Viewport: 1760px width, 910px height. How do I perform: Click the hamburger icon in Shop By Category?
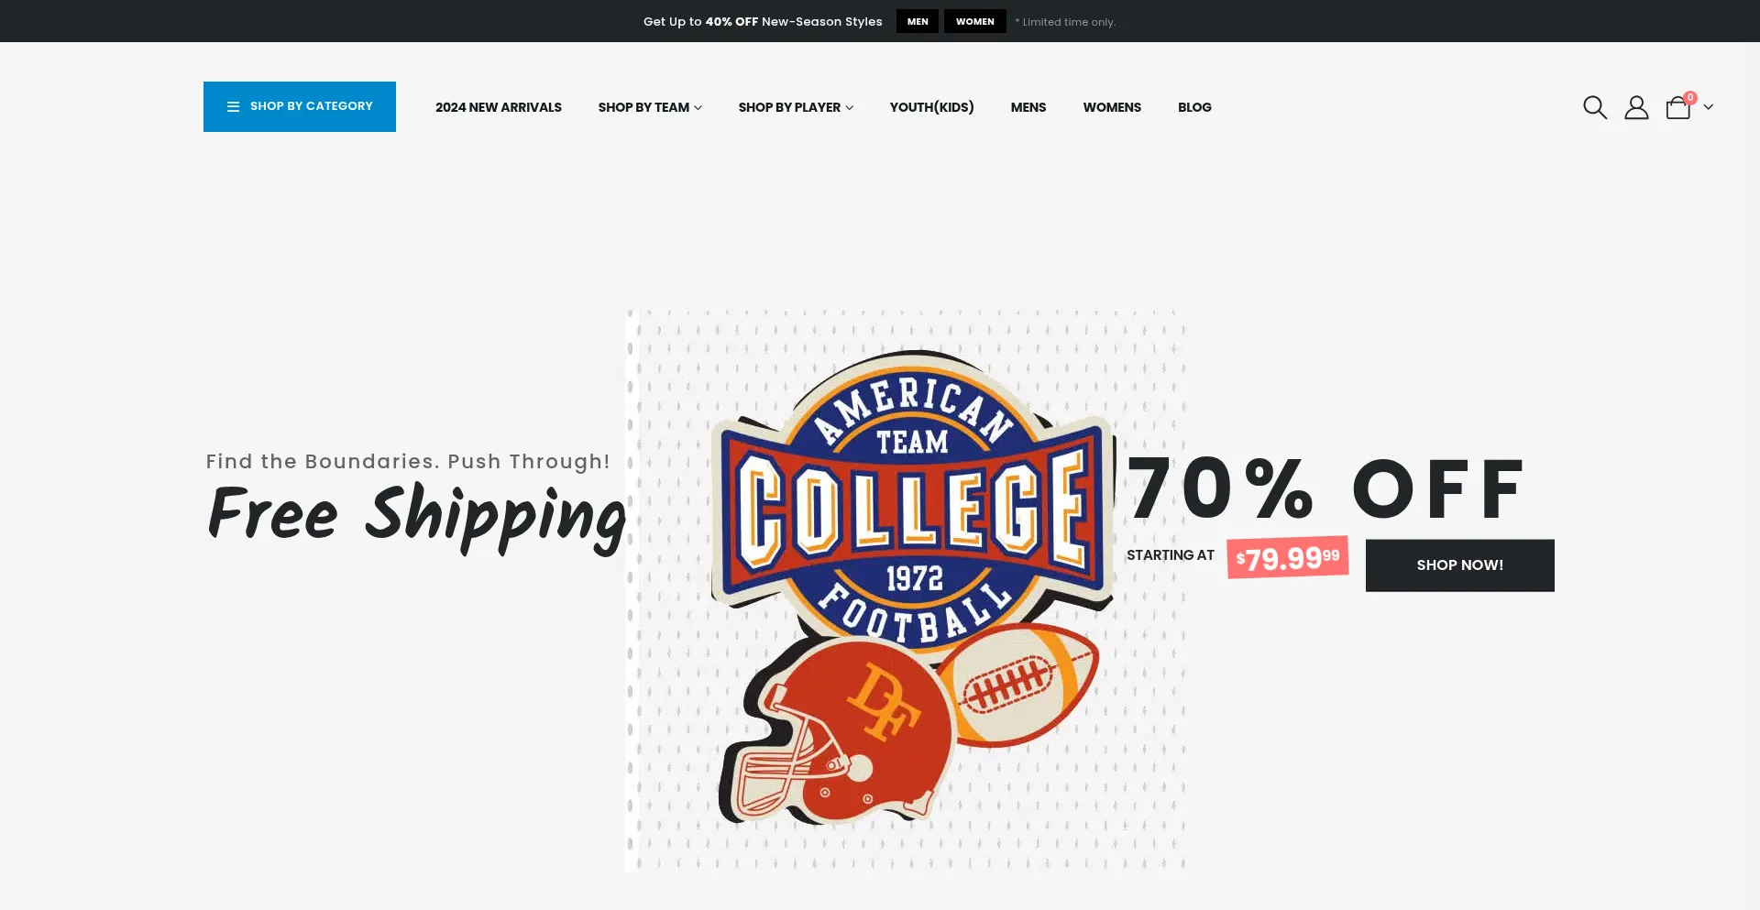pyautogui.click(x=233, y=106)
